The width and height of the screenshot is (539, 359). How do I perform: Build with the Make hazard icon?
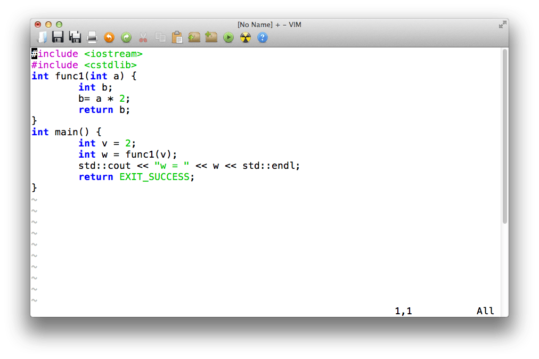click(x=245, y=37)
